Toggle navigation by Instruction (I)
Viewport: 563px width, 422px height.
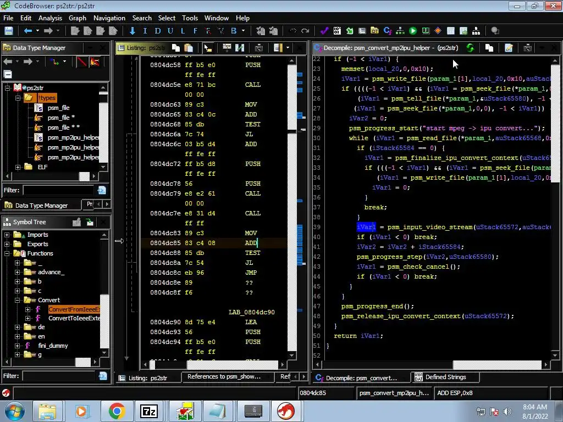click(145, 31)
